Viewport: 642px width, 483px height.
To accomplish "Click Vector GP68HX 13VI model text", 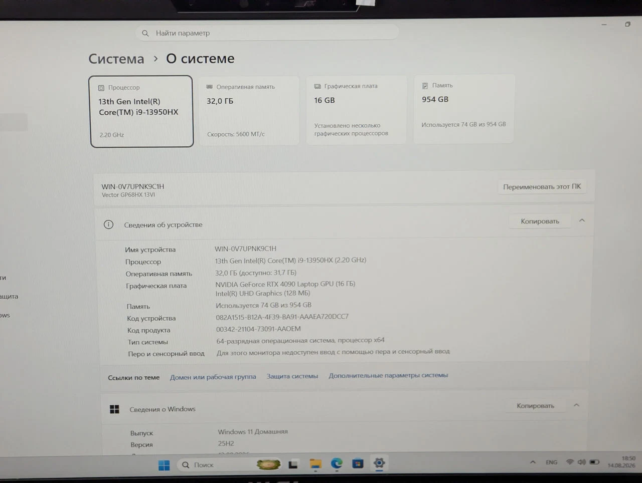I will [x=128, y=195].
